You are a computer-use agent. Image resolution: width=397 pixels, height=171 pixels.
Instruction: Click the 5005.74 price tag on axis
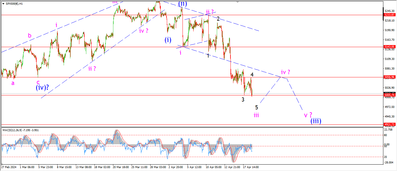point(389,95)
